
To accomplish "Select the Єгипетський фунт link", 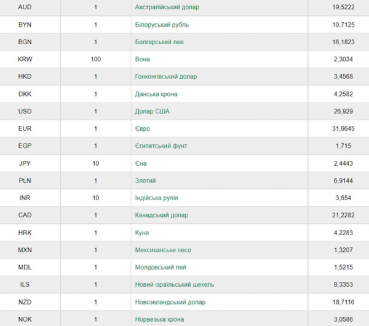I will [x=161, y=146].
